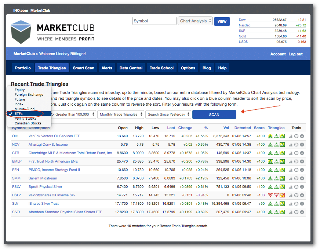This screenshot has height=251, width=320.
Task: Open the Search Since Yesterday dropdown
Action: (168, 114)
